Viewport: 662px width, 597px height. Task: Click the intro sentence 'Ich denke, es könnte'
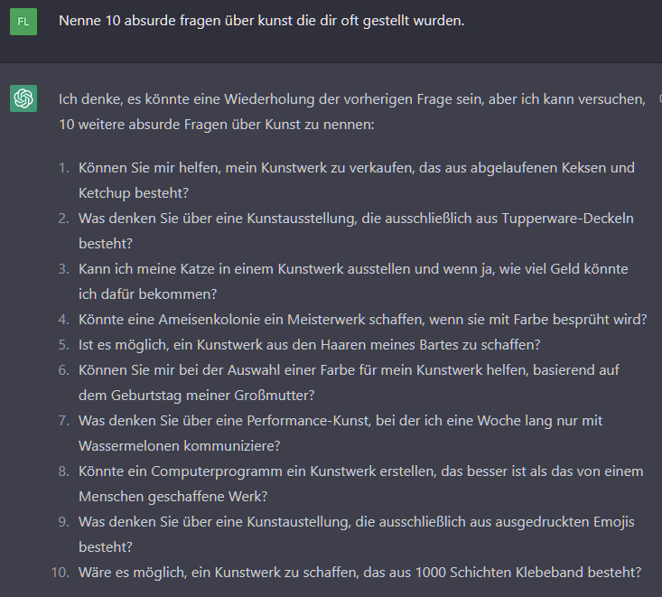click(351, 99)
